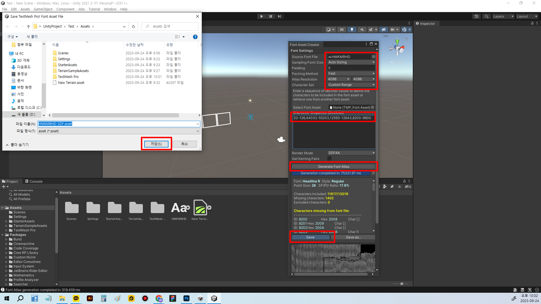The image size is (541, 304).
Task: Collapse folders with 폴더 숨기기
Action: (17, 145)
